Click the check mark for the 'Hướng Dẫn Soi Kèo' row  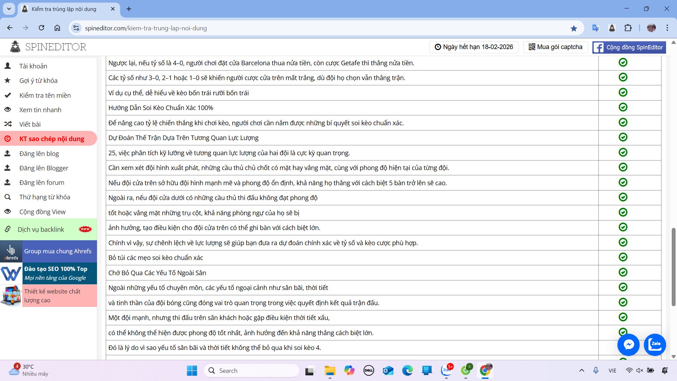point(623,107)
